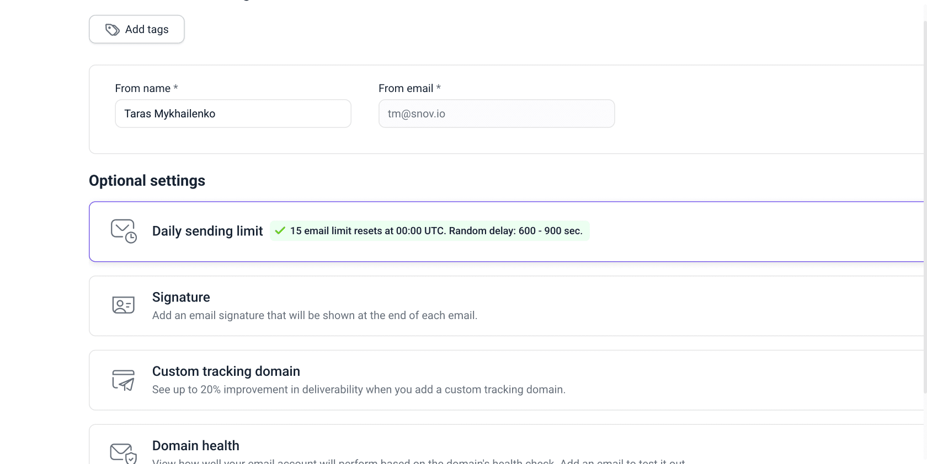This screenshot has height=464, width=927.
Task: Click the Custom tracking domain paper-plane icon
Action: (x=124, y=380)
